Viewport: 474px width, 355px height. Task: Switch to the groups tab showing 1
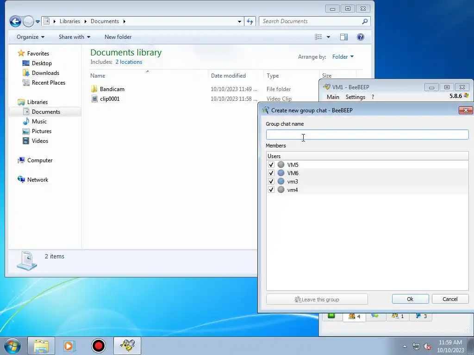point(398,316)
